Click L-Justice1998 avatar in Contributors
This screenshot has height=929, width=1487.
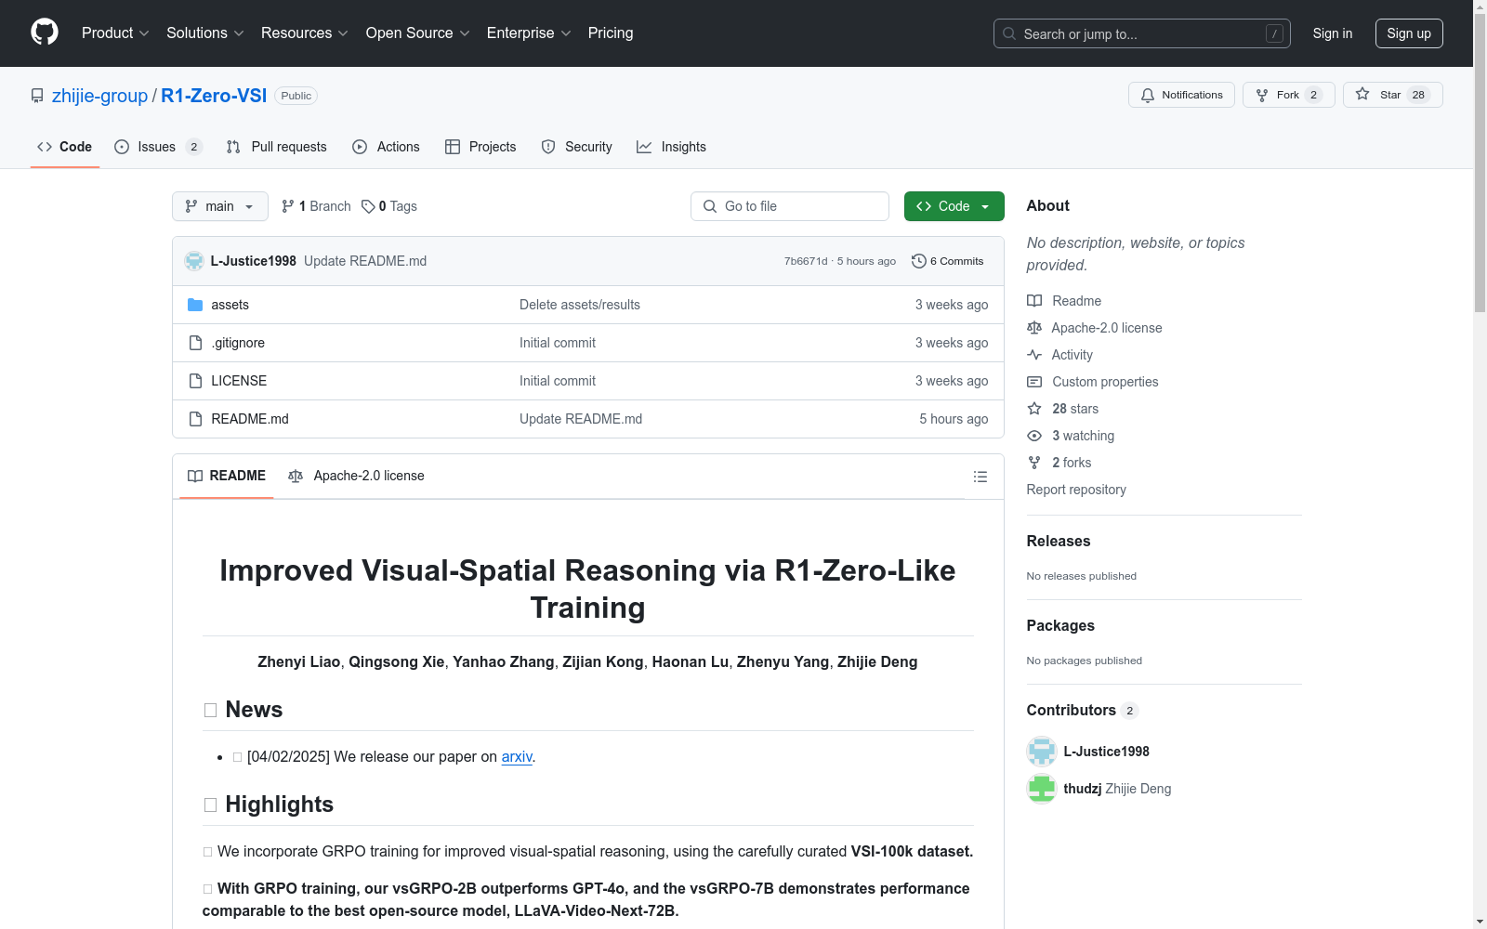(1042, 752)
